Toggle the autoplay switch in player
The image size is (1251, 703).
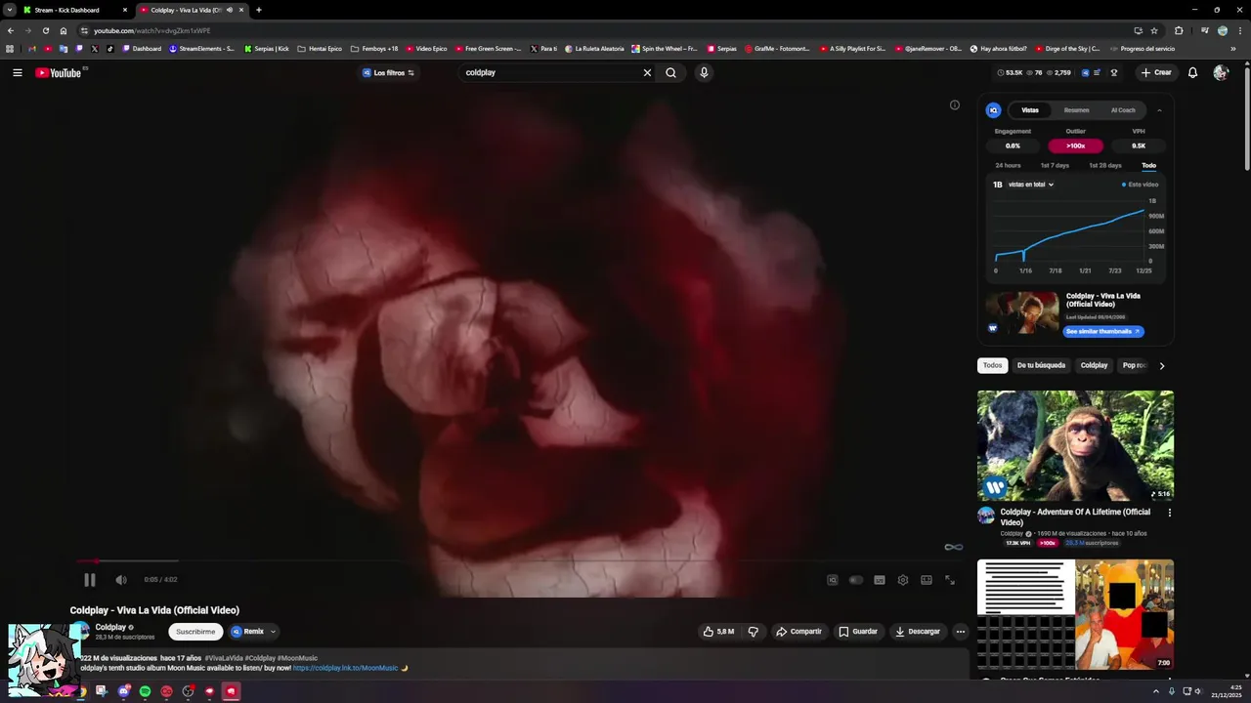(856, 580)
